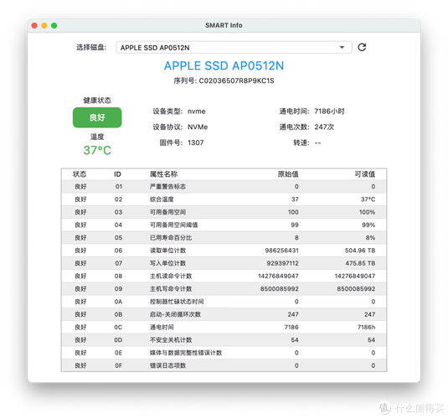The image size is (448, 419).
Task: Click the yellow minimize window button
Action: tap(44, 25)
